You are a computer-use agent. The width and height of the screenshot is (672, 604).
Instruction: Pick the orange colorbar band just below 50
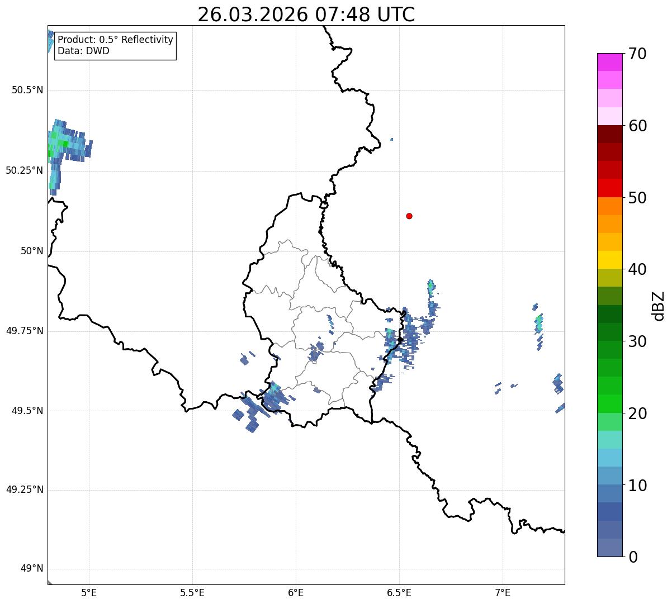[x=609, y=206]
